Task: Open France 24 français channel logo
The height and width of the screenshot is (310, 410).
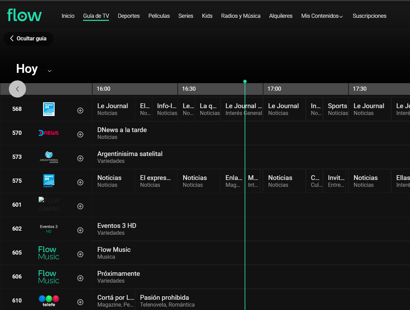Action: 49,109
